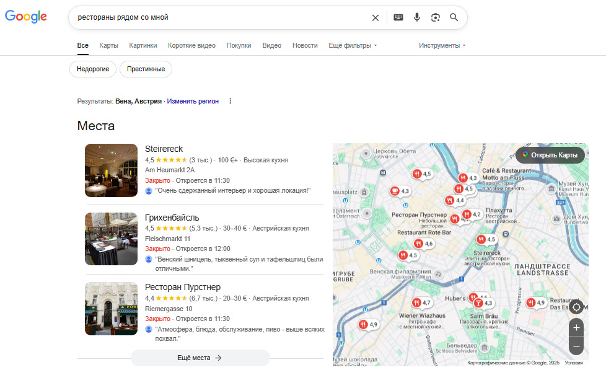This screenshot has height=370, width=606.
Task: Click the Условия link on the map
Action: (574, 363)
